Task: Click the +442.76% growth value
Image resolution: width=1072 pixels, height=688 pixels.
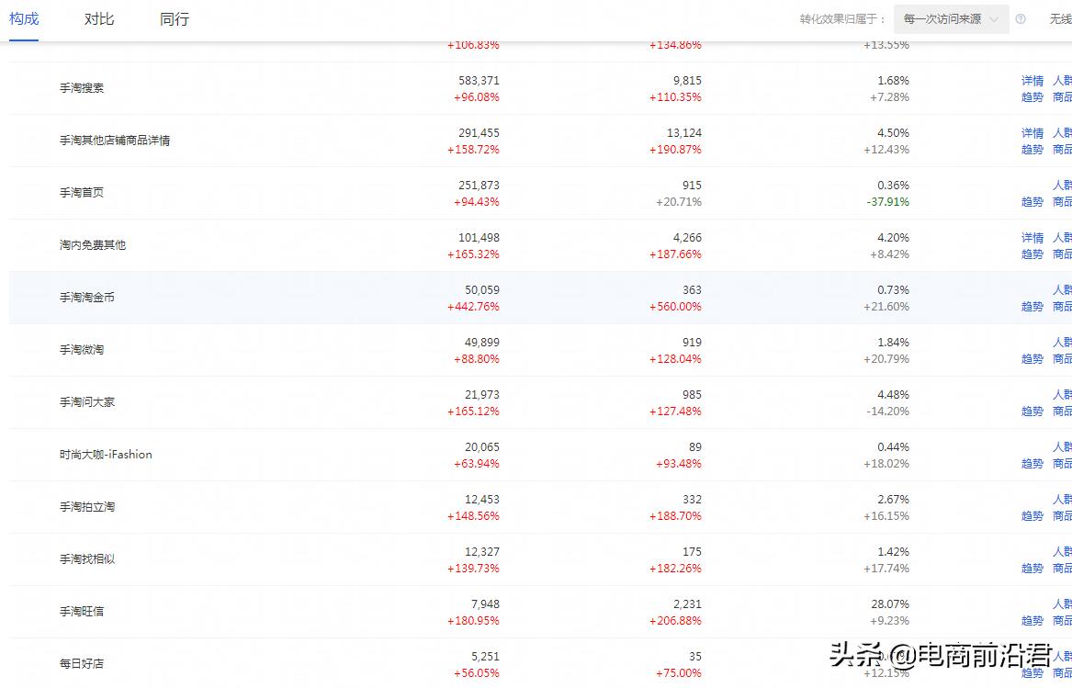Action: [x=473, y=307]
